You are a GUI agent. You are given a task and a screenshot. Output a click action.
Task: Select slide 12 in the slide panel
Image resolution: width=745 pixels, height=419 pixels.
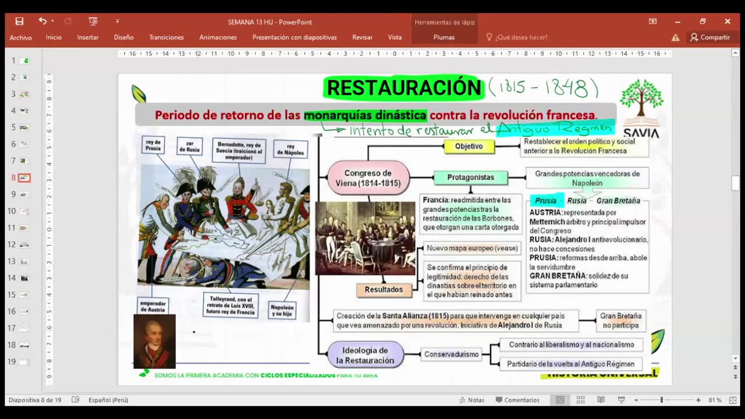click(24, 244)
